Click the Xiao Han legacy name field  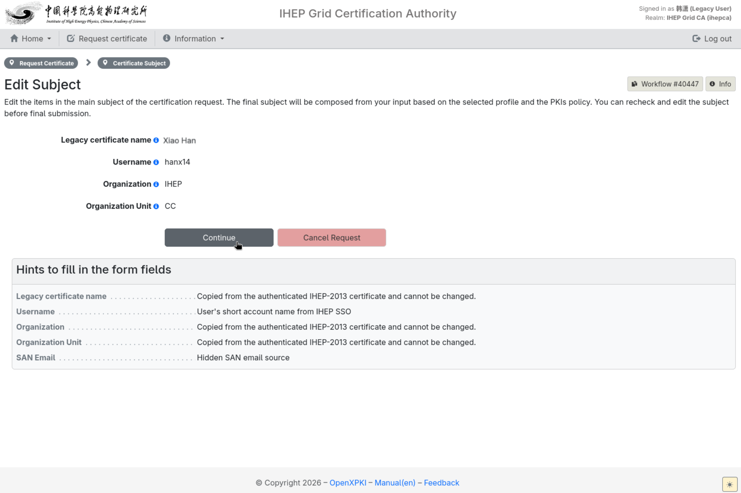pyautogui.click(x=179, y=140)
